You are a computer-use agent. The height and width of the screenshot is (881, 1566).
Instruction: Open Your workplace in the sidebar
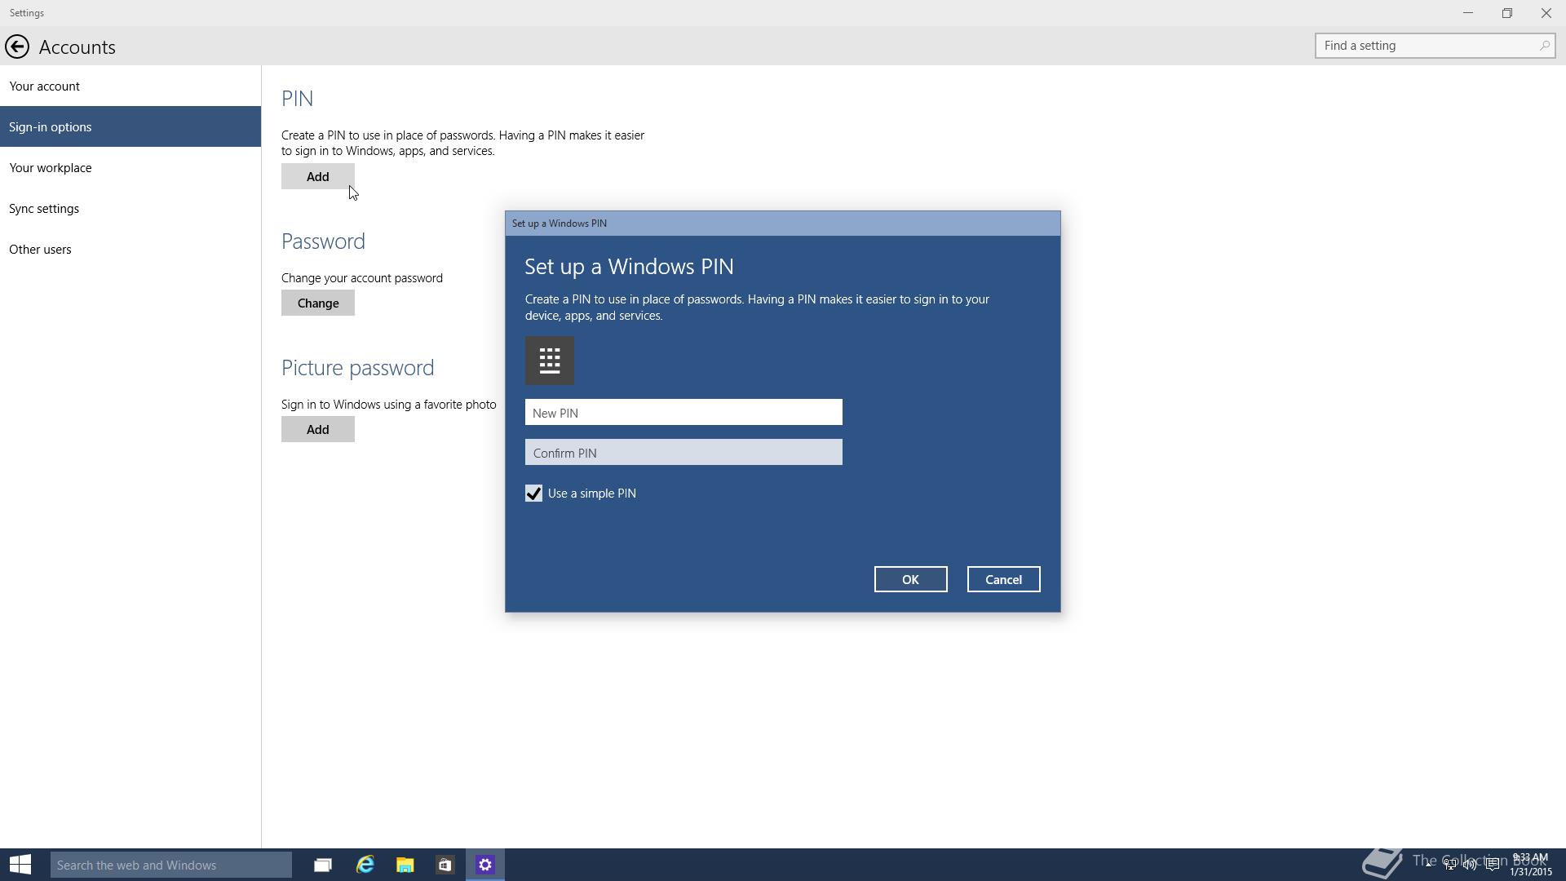(130, 167)
